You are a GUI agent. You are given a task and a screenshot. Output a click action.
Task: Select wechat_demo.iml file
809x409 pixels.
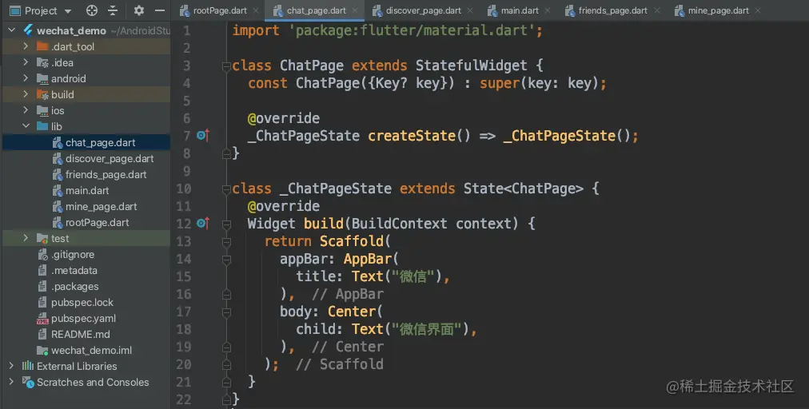[86, 350]
